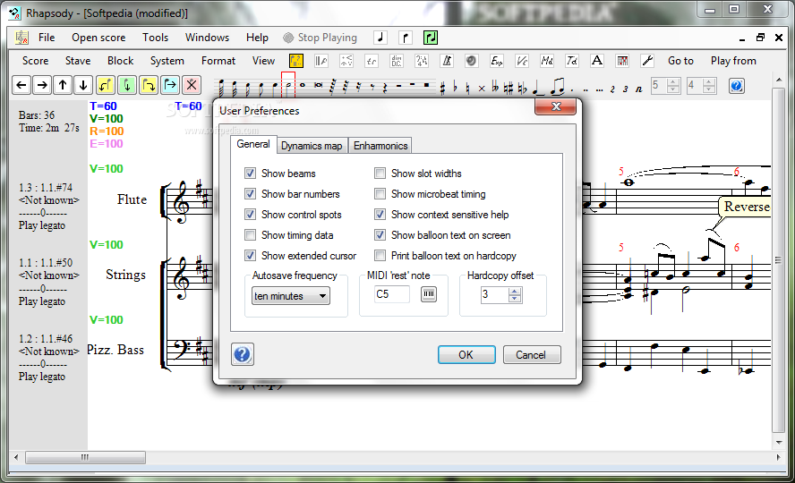Move cursor right with arrow button
The image size is (795, 483).
[42, 85]
